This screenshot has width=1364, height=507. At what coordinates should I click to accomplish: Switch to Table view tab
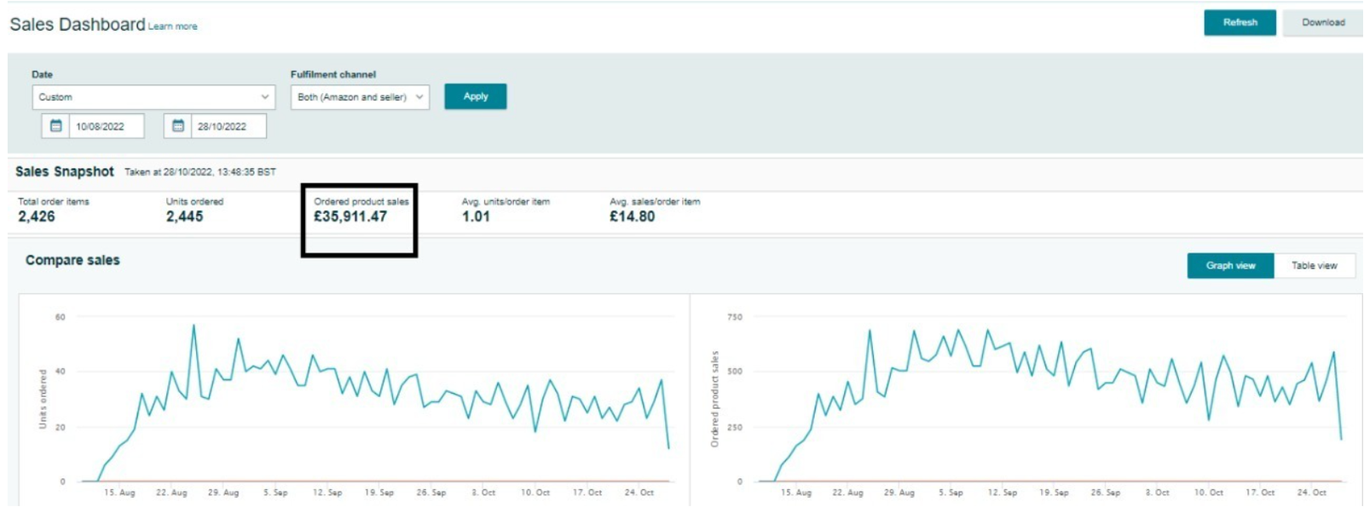coord(1314,266)
